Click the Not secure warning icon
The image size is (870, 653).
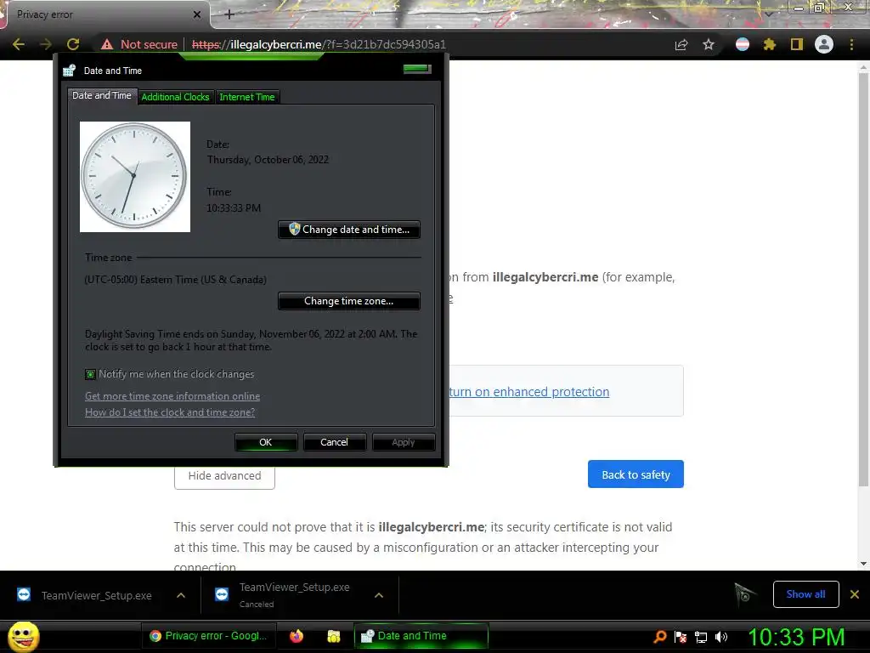click(x=107, y=44)
